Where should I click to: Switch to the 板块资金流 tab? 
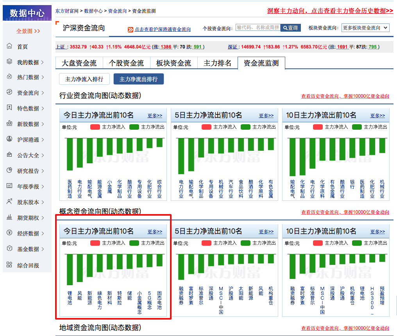click(173, 63)
